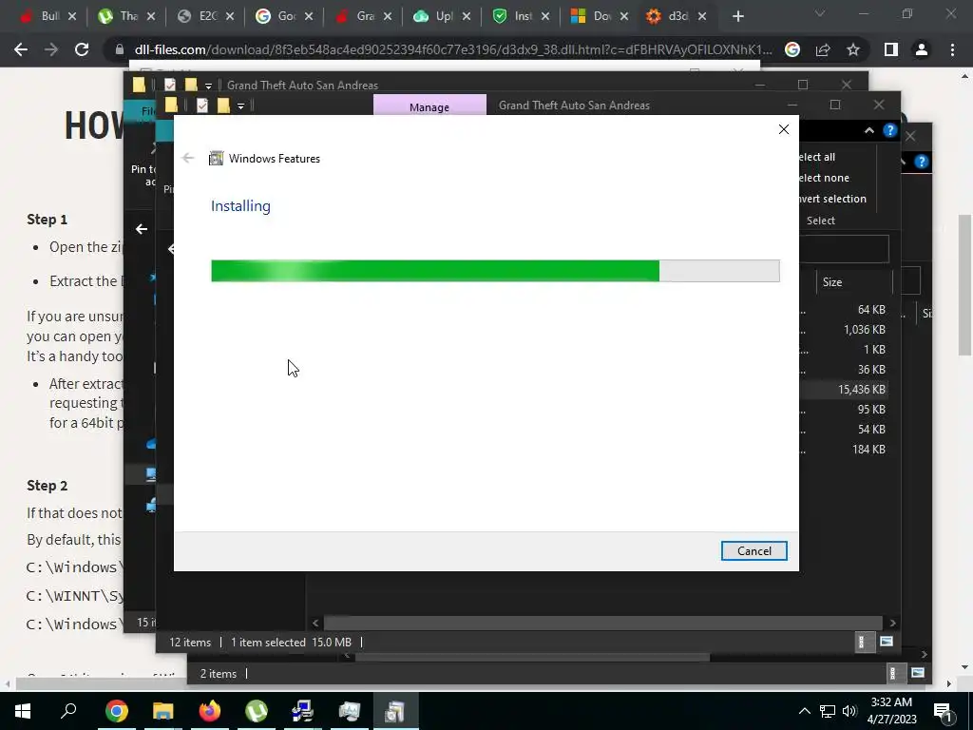The height and width of the screenshot is (730, 973).
Task: Click the Google icon in the address bar
Action: (x=792, y=49)
